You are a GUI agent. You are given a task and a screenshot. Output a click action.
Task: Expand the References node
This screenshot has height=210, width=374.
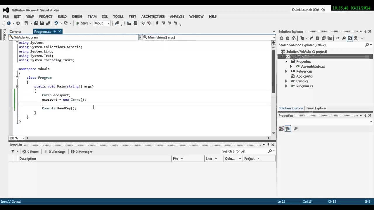[286, 71]
